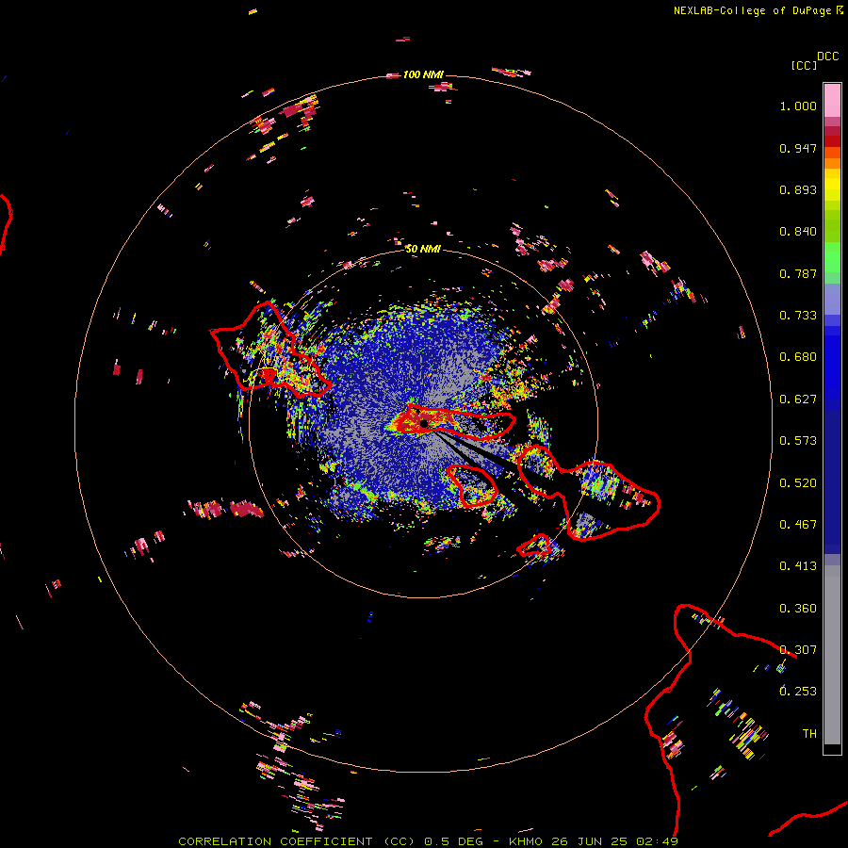
Task: Click the Correlation Coefficient KHMO caption text
Action: [428, 841]
